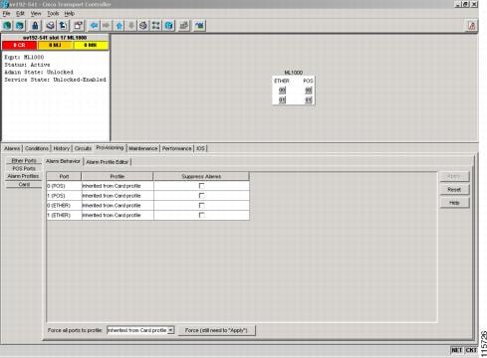Click the blue up arrow home icon
The height and width of the screenshot is (358, 487).
coord(120,26)
